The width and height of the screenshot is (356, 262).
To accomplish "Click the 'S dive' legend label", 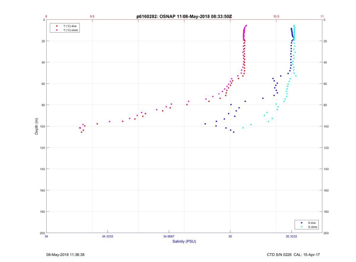I will (x=311, y=223).
